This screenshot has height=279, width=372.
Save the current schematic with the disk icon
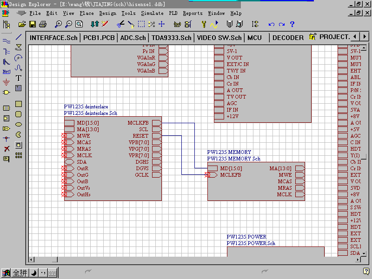(x=33, y=24)
